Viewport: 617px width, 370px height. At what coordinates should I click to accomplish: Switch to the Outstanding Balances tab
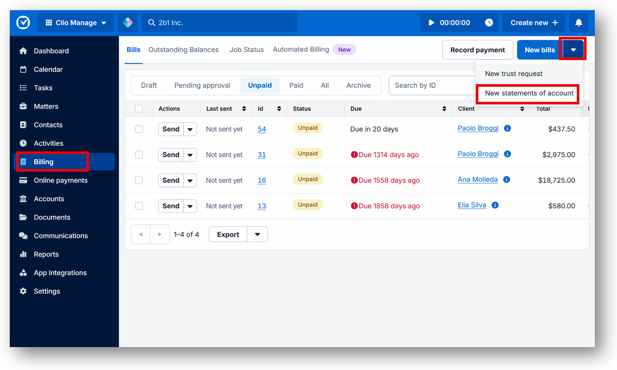[x=183, y=49]
